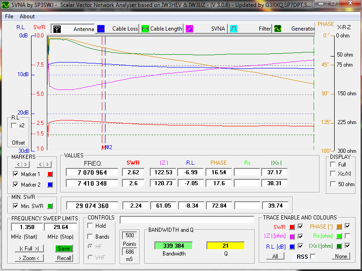The width and height of the screenshot is (362, 271).
Task: Open the Antenna analyser mode
Action: click(73, 29)
